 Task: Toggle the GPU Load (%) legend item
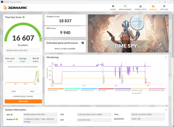[x=106, y=90]
